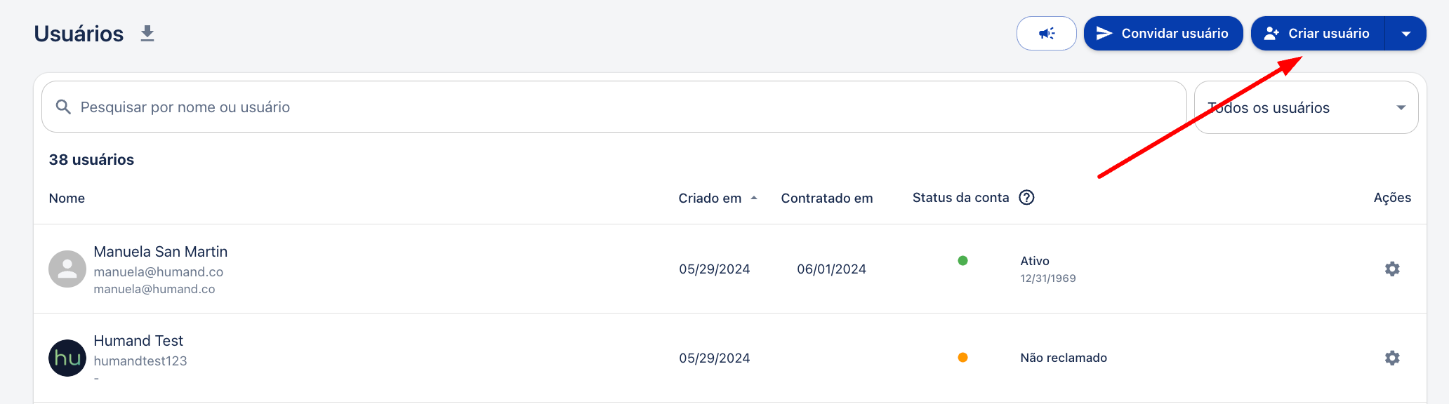This screenshot has width=1449, height=404.
Task: Download the users list with the download icon
Action: coord(147,34)
